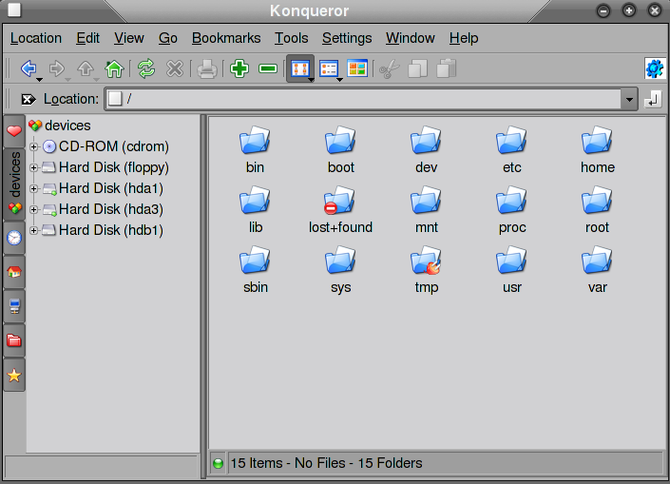670x484 pixels.
Task: Open the Edit menu
Action: (x=88, y=38)
